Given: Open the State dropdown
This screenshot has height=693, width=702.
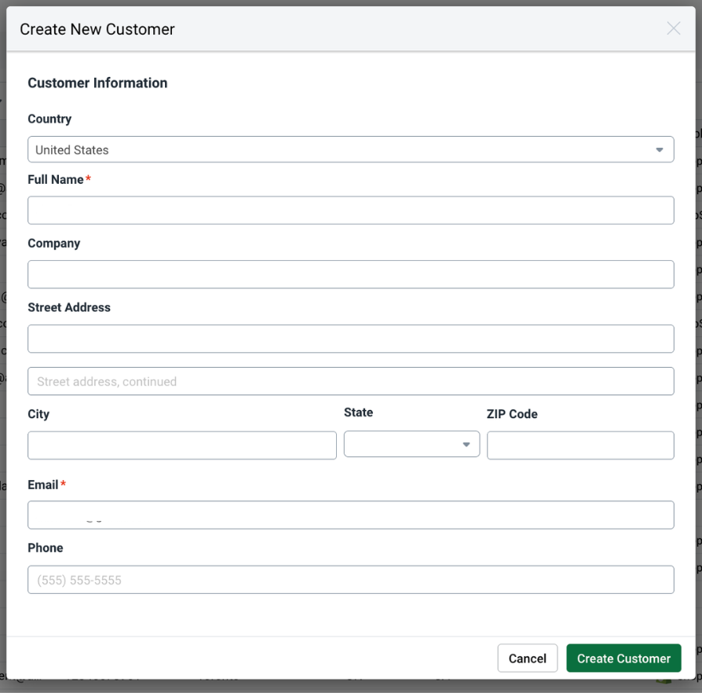Looking at the screenshot, I should [x=411, y=444].
